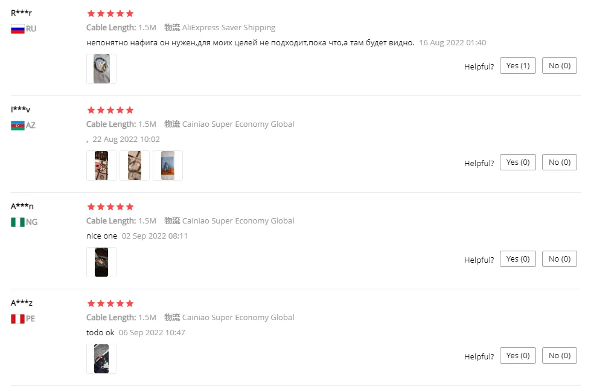Screen dimensions: 591x389
Task: Vote No on I***v's review
Action: tap(559, 162)
